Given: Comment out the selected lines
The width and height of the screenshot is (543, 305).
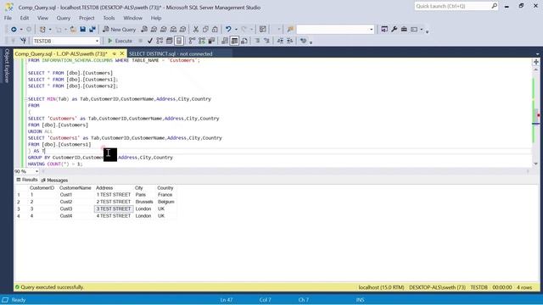Looking at the screenshot, I should point(257,41).
